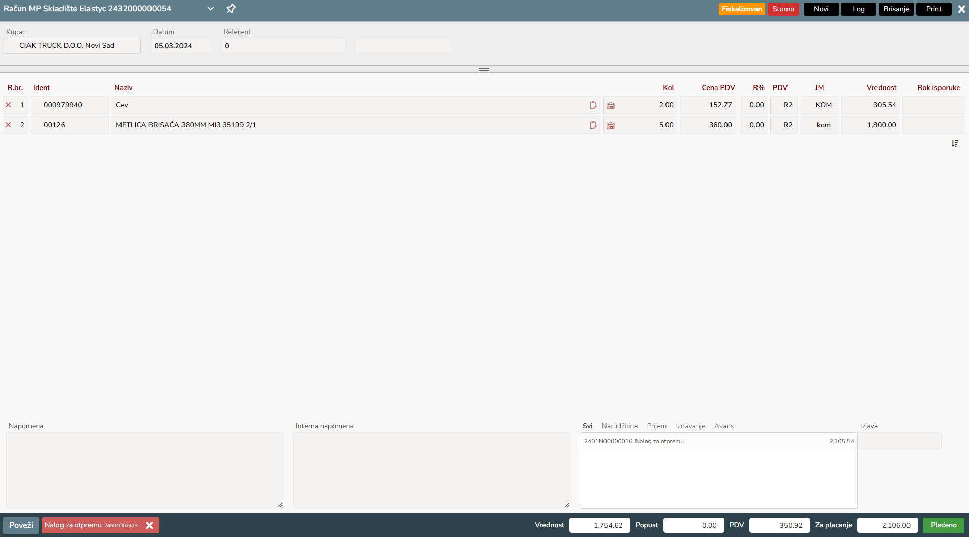
Task: Open the Datum field showing 05.03.2024
Action: click(180, 46)
